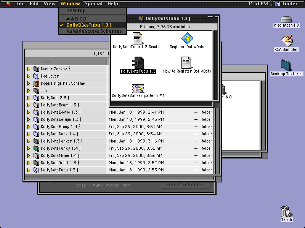Click the DollyDotsTubu 1.3 ƒ list folder icon
Viewport: 305px width, 228px height.
pos(36,170)
